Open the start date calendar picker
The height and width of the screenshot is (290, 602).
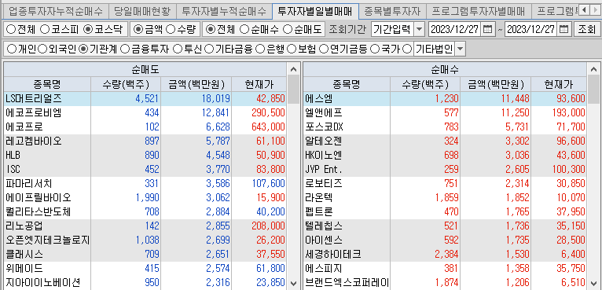[x=486, y=29]
